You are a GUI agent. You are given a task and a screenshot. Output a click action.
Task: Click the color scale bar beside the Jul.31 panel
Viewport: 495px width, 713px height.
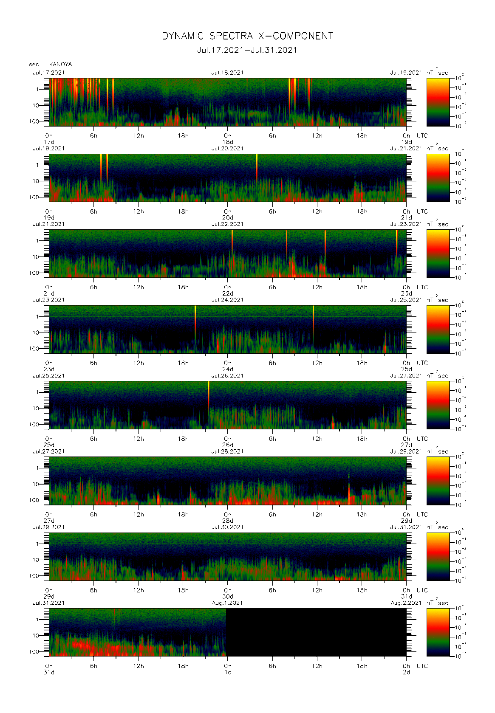438,632
